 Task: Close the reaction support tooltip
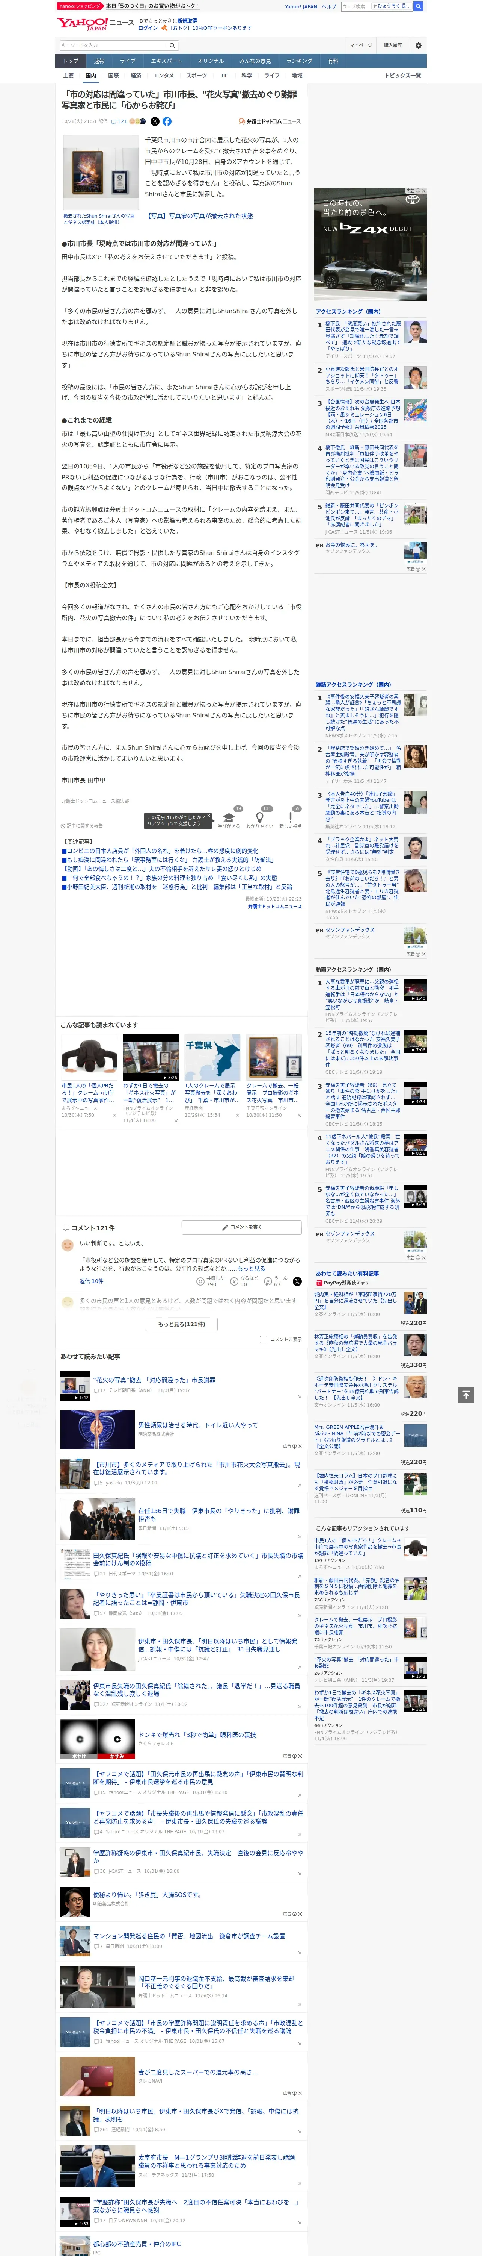[208, 816]
